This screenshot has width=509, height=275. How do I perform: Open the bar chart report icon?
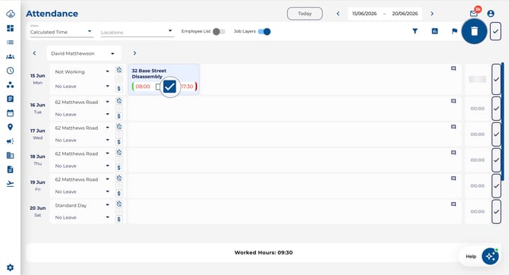tap(435, 31)
